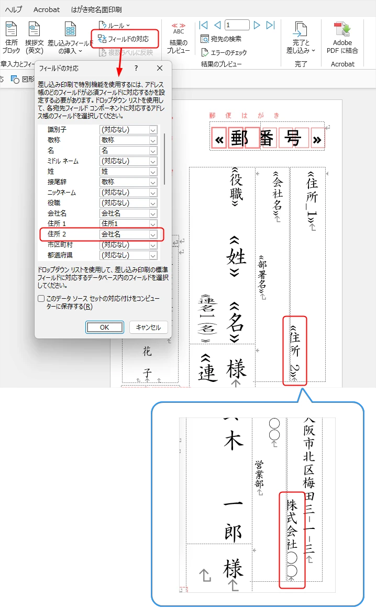This screenshot has width=376, height=609.
Task: Select the «姓» merge field
Action: (236, 256)
